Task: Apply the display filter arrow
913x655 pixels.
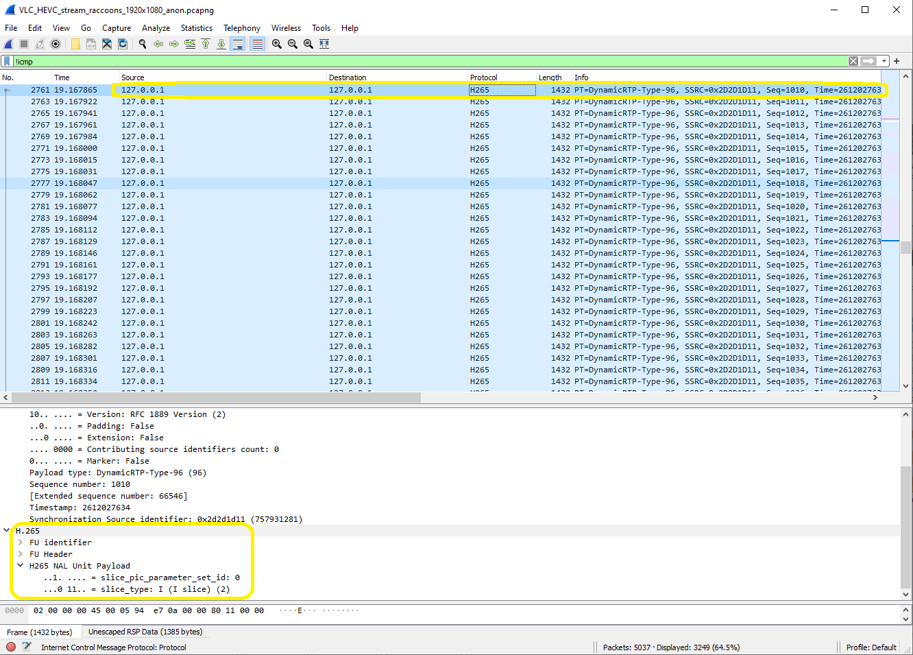Action: (x=868, y=61)
